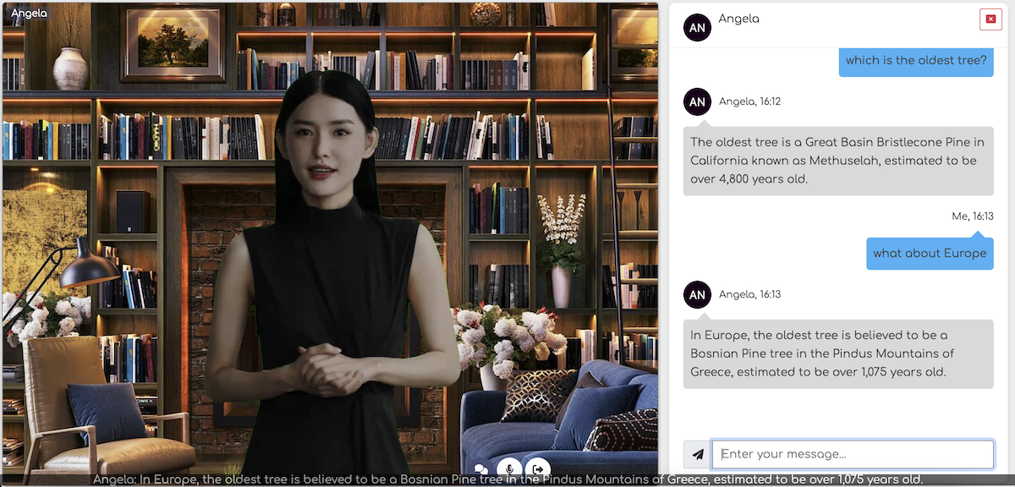Click the Methuselah pine answer bubble
Image resolution: width=1015 pixels, height=487 pixels.
(x=838, y=161)
